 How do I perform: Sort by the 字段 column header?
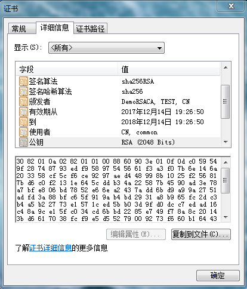[67, 69]
